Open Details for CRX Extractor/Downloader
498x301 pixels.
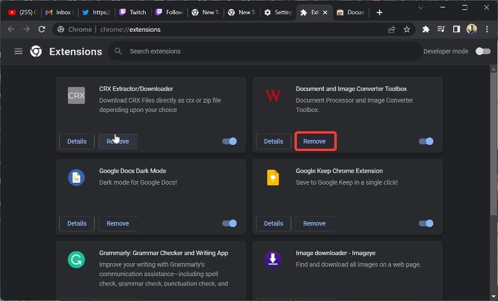click(x=77, y=141)
